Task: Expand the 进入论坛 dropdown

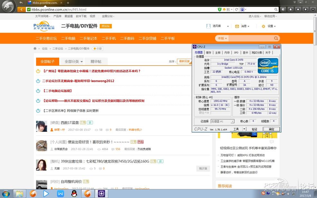Action: (255, 16)
